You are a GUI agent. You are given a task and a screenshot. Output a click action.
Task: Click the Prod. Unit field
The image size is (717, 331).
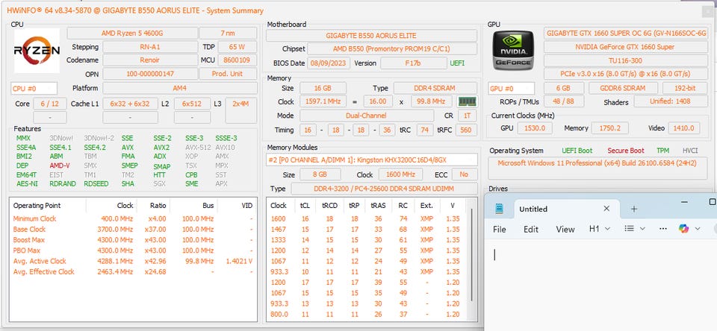[229, 74]
